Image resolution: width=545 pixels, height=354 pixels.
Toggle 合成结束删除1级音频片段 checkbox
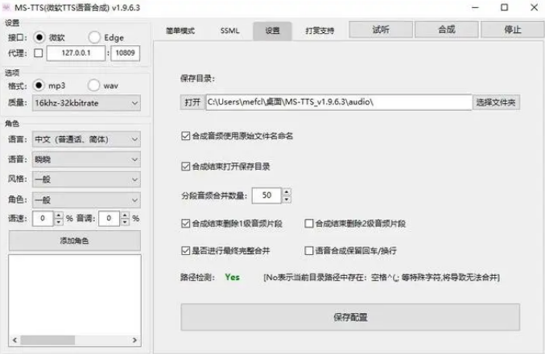(x=186, y=224)
